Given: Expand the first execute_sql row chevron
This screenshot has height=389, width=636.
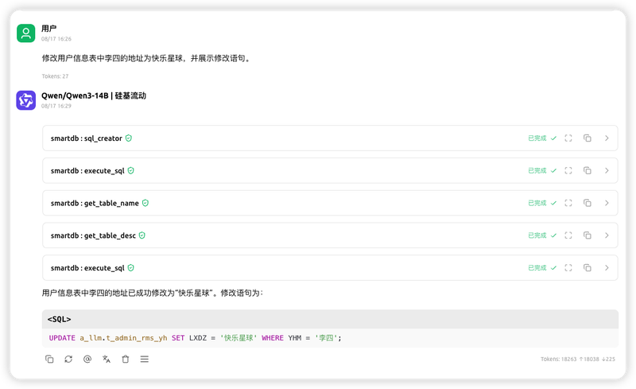Looking at the screenshot, I should pyautogui.click(x=607, y=170).
